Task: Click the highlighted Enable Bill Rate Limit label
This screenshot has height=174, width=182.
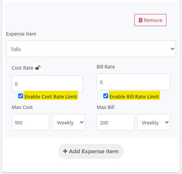Action: click(x=134, y=96)
